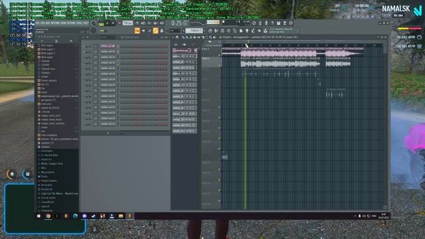The image size is (425, 239).
Task: Click the Render as audio export icon
Action: point(285,23)
